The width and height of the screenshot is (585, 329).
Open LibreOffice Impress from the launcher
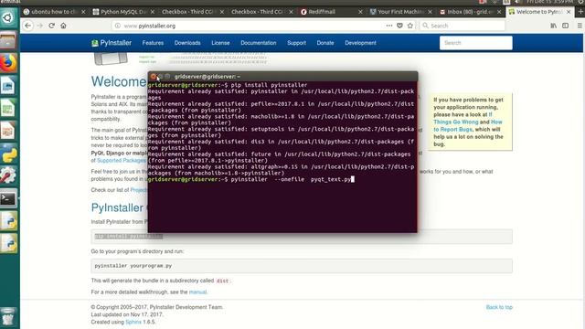(x=8, y=131)
